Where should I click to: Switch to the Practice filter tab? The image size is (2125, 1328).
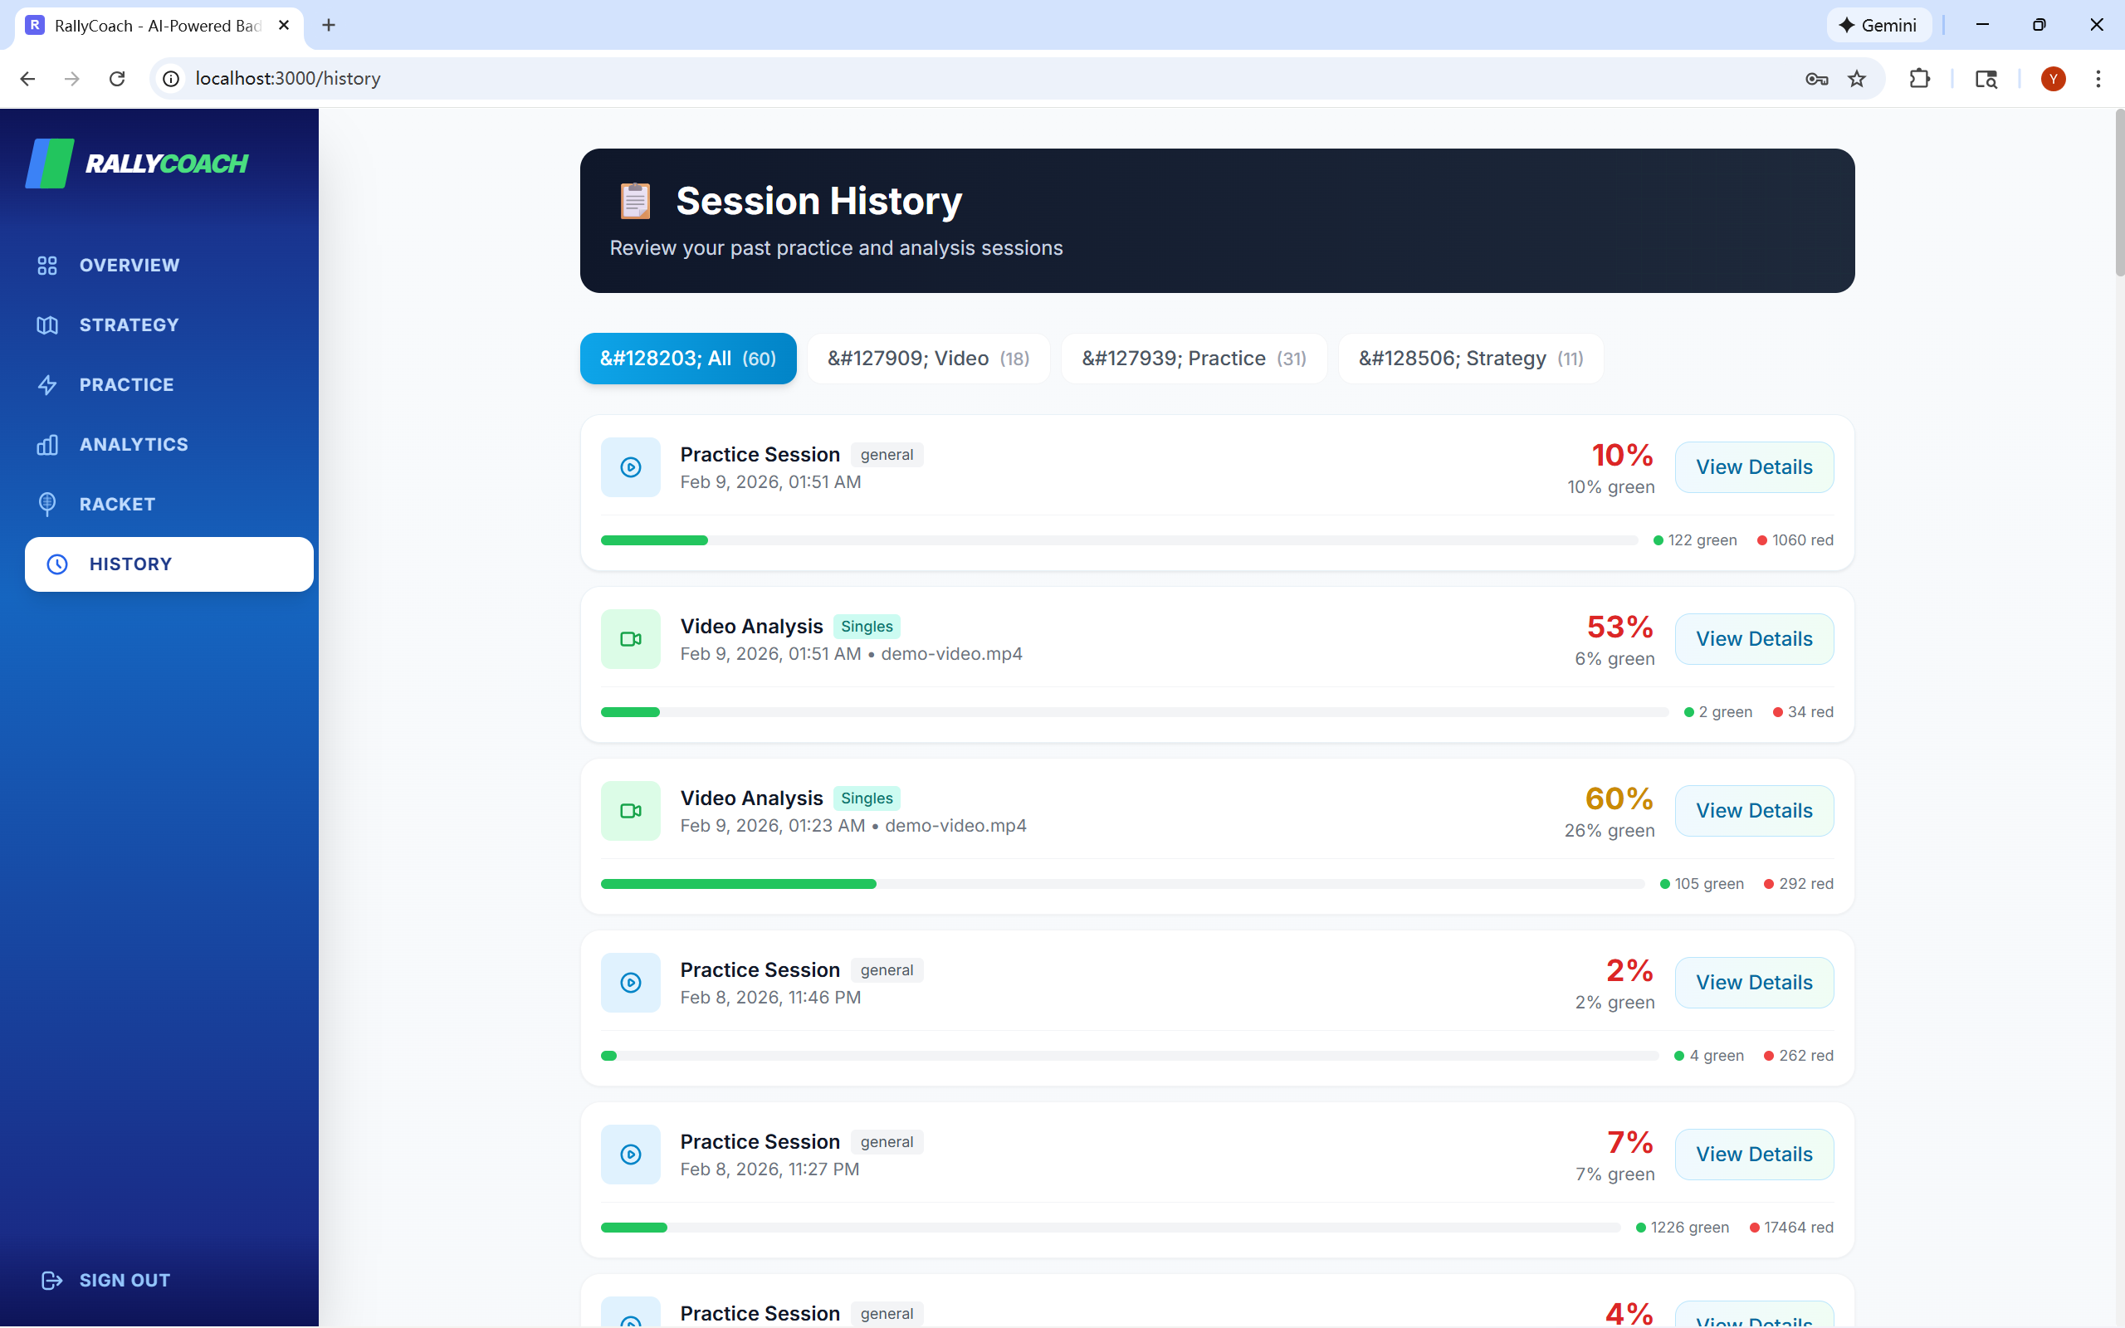point(1193,359)
